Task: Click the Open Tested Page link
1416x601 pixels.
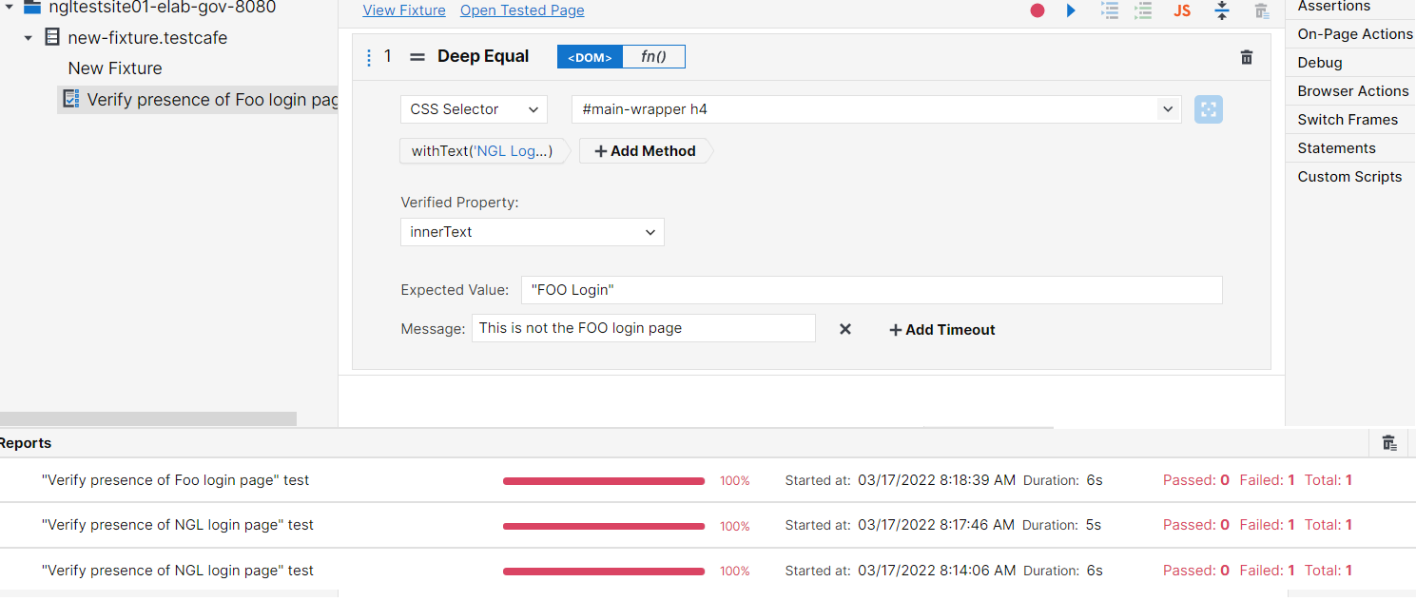Action: tap(522, 10)
